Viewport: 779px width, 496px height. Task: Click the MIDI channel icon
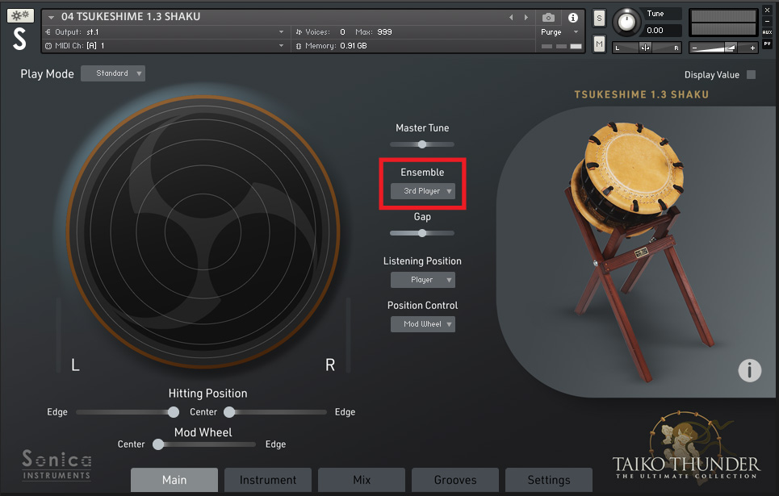click(x=48, y=46)
